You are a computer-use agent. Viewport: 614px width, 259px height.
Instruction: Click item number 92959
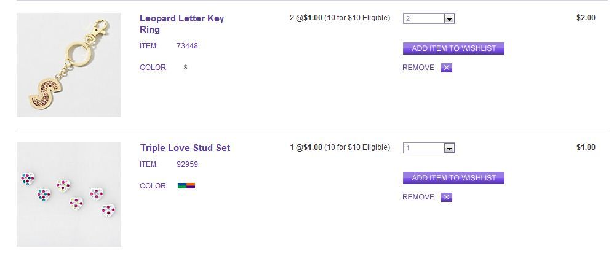pyautogui.click(x=187, y=164)
